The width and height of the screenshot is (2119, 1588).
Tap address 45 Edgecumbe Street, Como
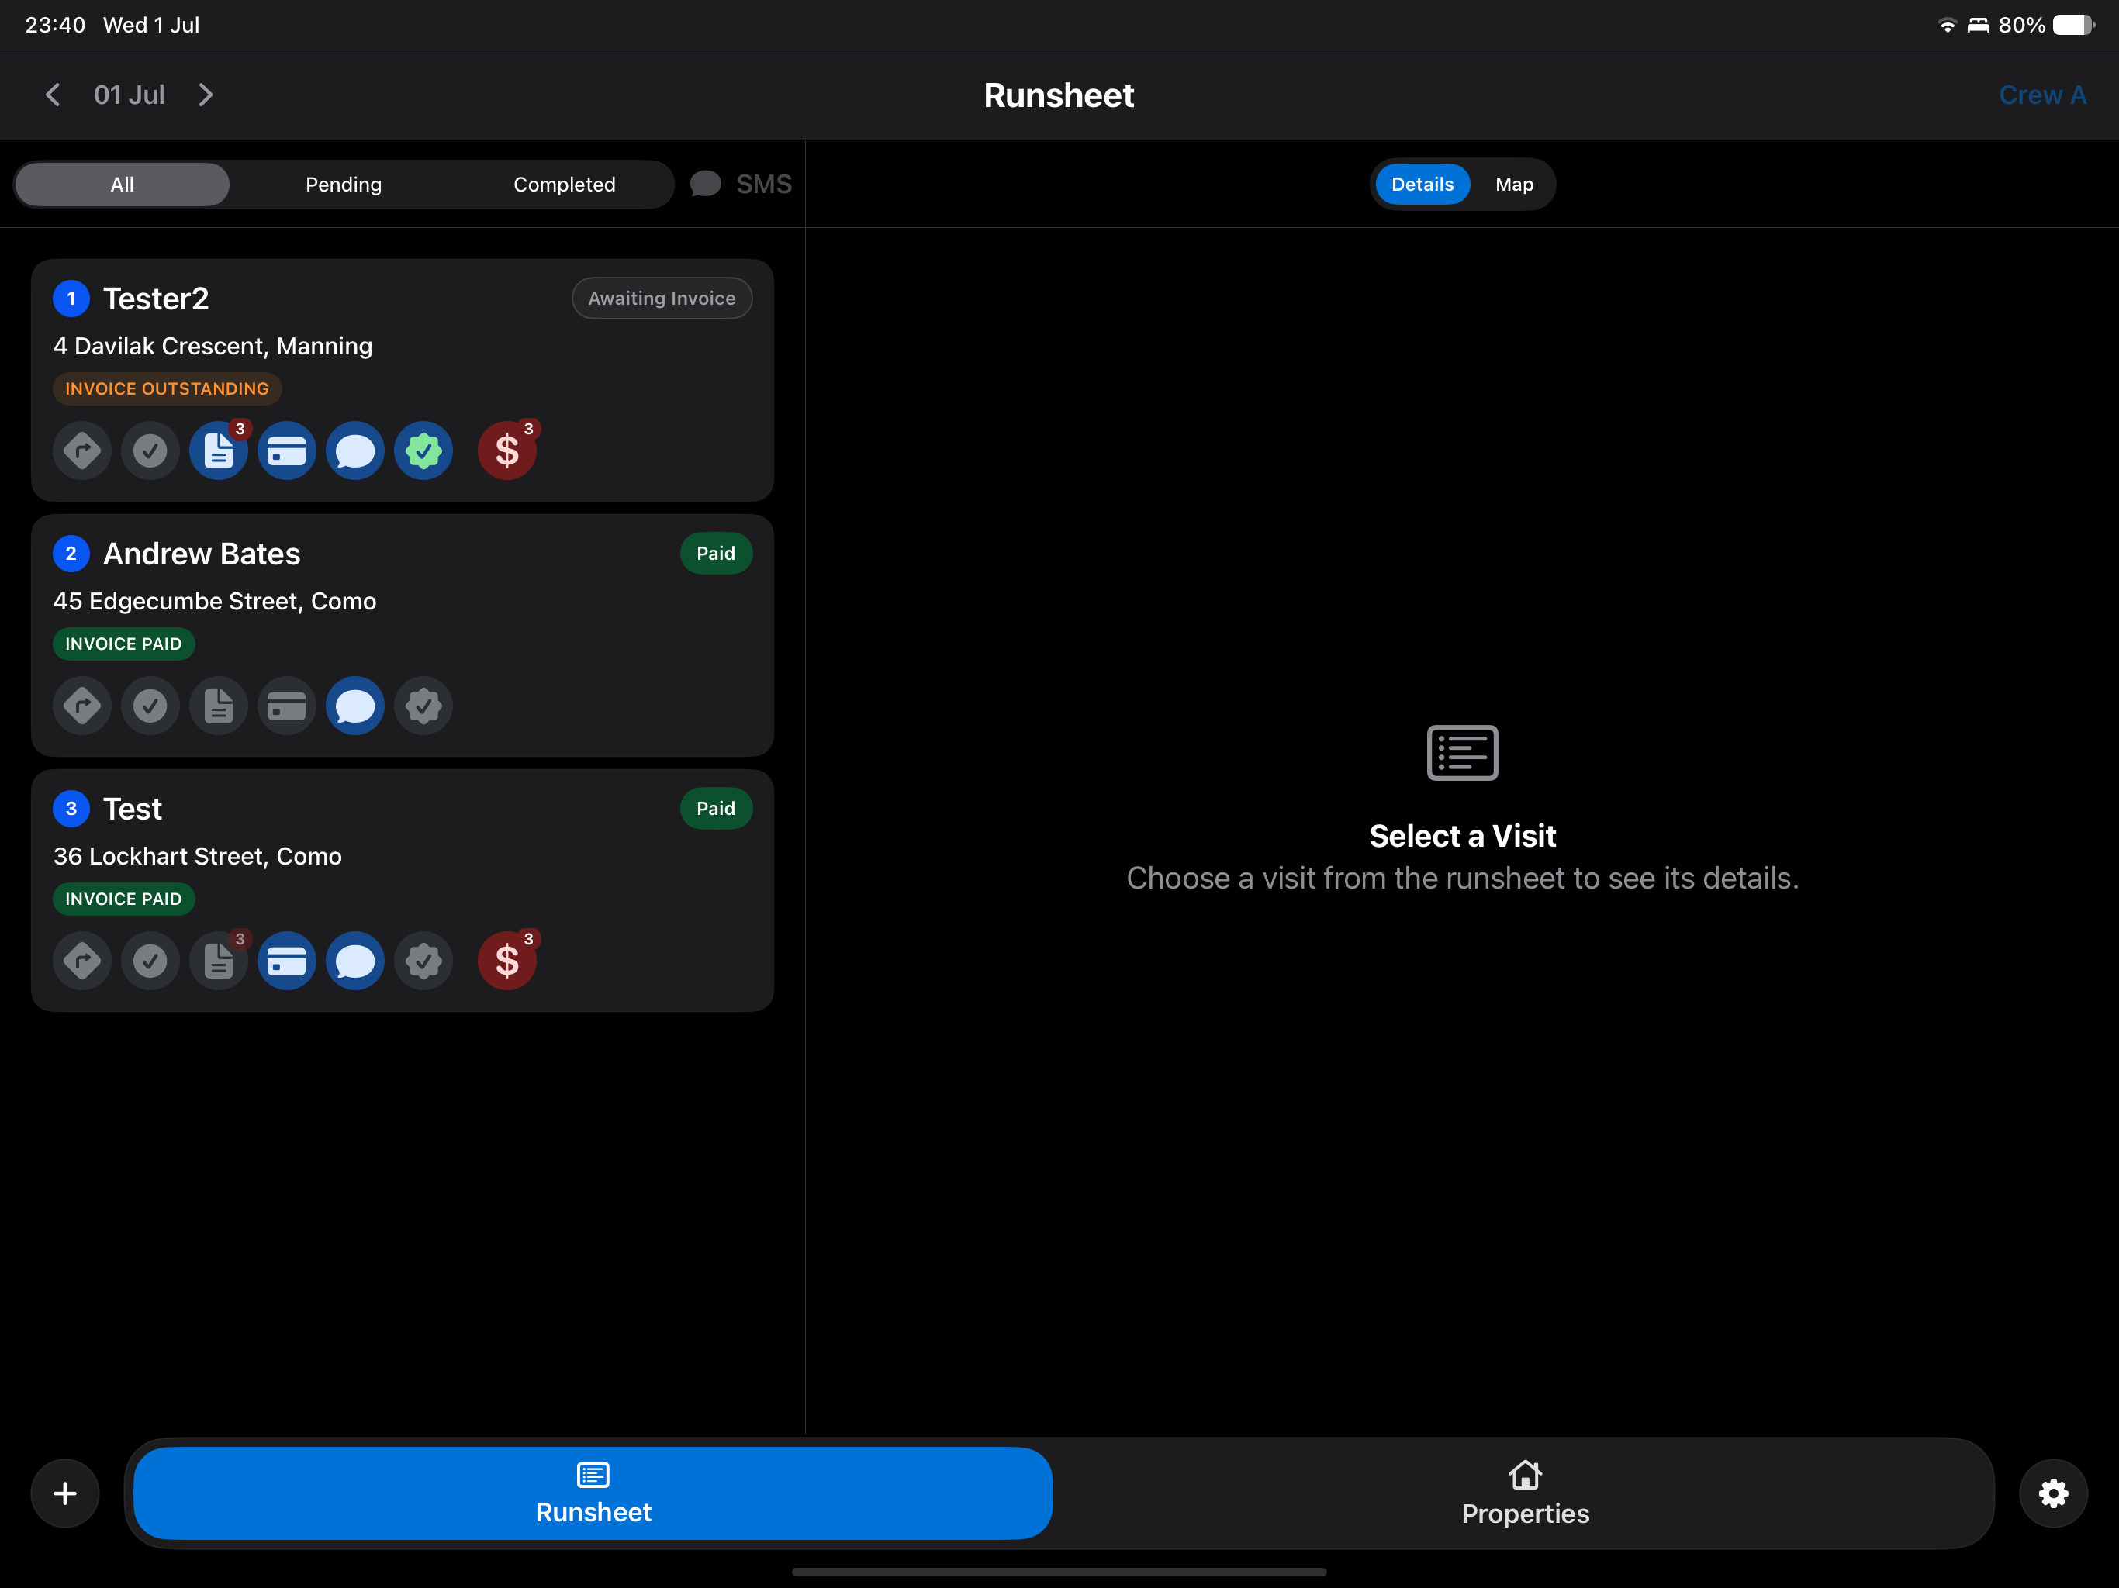[215, 602]
